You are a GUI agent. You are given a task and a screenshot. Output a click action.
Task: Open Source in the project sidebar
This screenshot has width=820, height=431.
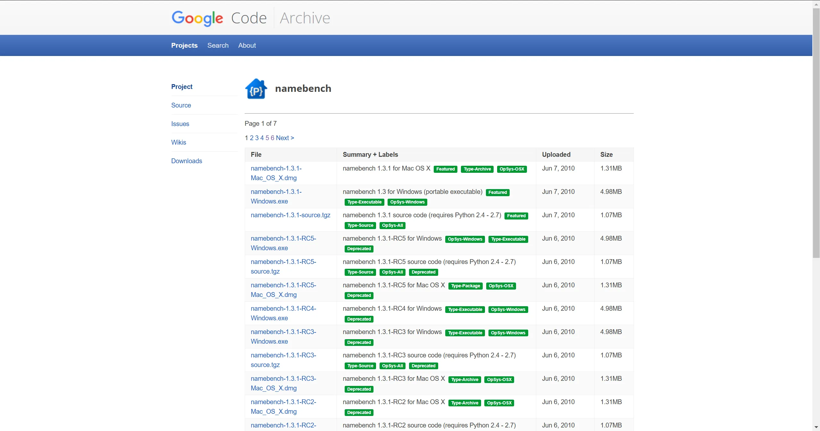181,105
